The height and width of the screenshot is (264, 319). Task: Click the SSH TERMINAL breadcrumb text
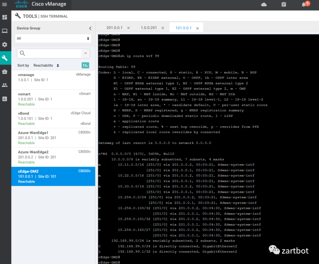[54, 16]
